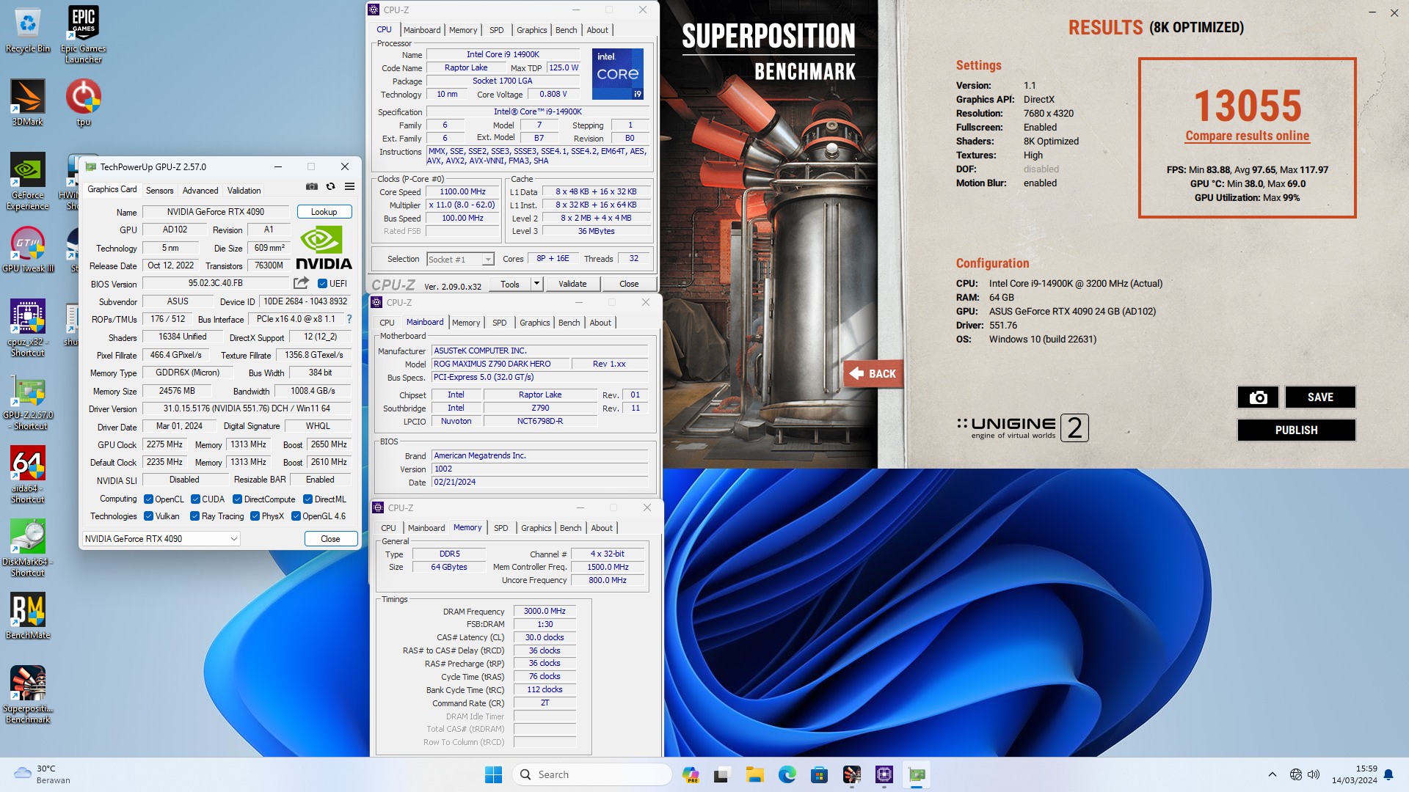Screen dimensions: 1409x792
Task: Click GPU-Z Lookup button
Action: tap(324, 212)
